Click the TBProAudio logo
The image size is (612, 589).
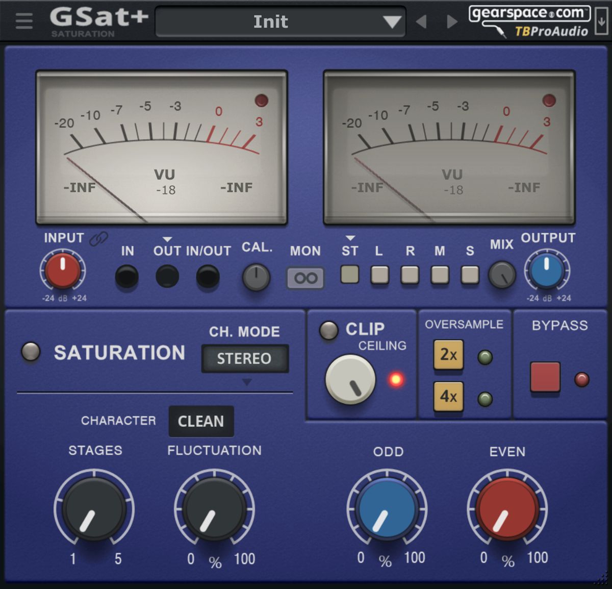[x=551, y=32]
